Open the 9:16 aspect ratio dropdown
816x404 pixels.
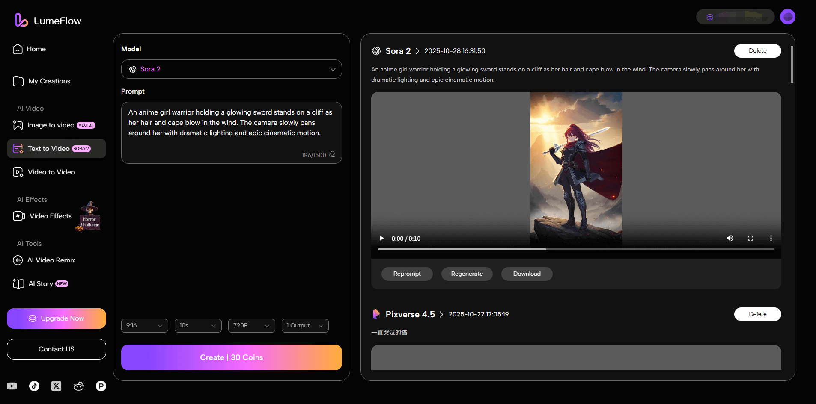pyautogui.click(x=144, y=325)
